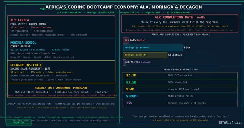The image size is (244, 128).
Task: Click the small purple Andela acceptance bar
Action: (x=124, y=62)
